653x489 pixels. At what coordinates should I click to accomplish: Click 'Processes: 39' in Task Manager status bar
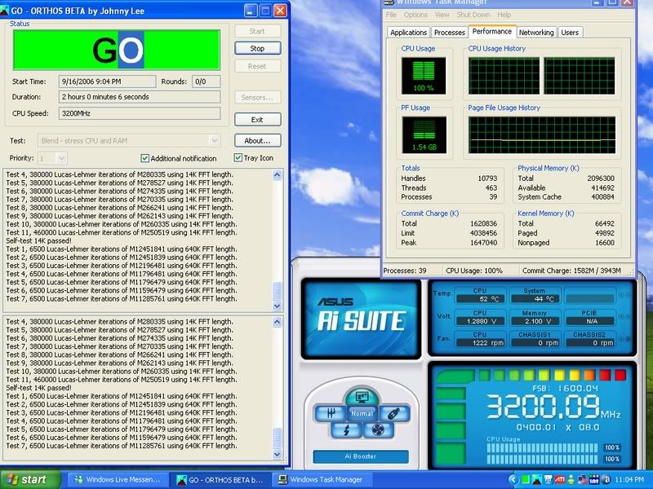point(405,271)
